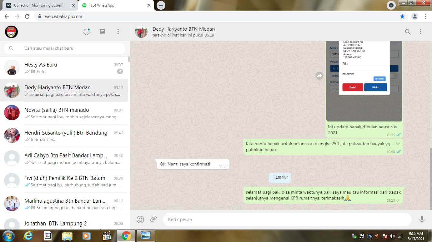Switch to Collection Monitoring System tab
432x242 pixels.
tap(38, 5)
